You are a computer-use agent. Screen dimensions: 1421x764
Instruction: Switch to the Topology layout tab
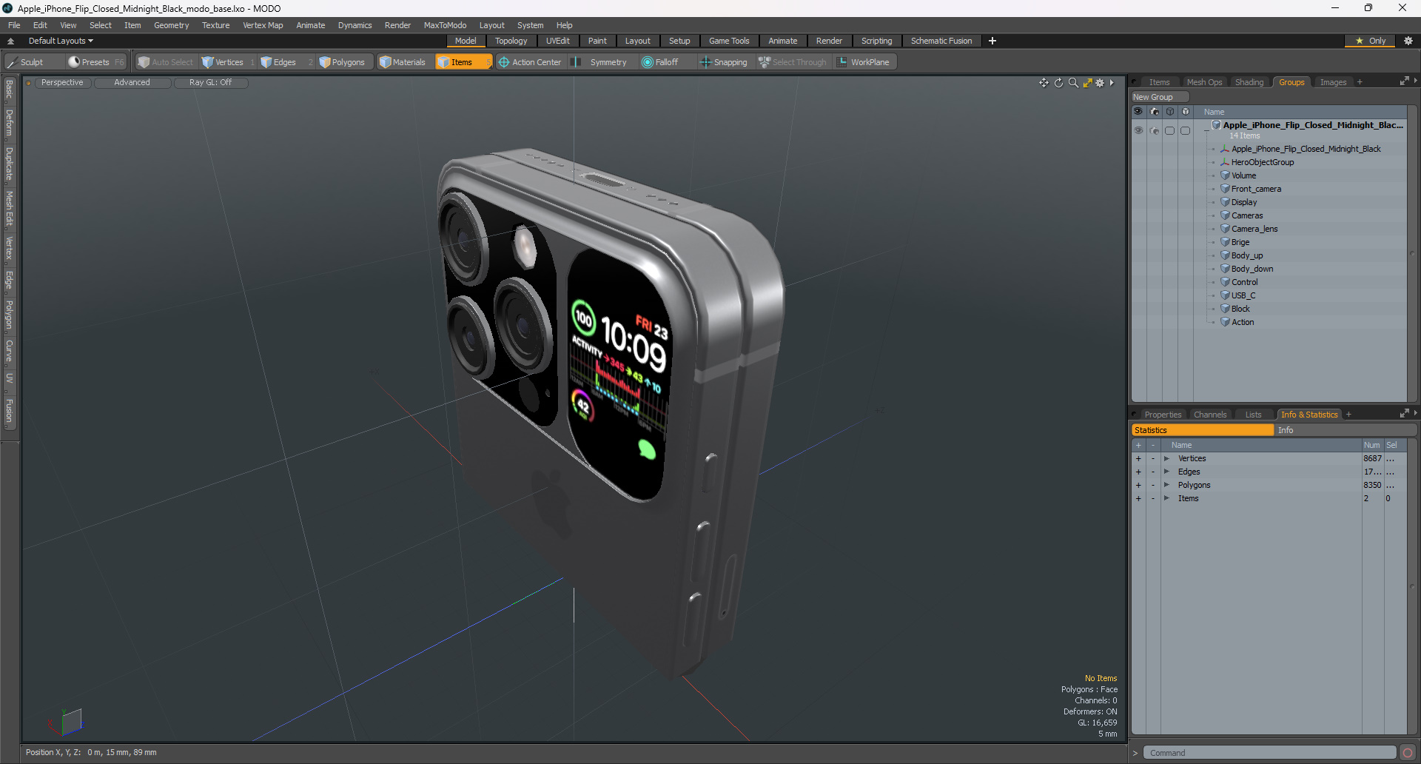(x=511, y=41)
